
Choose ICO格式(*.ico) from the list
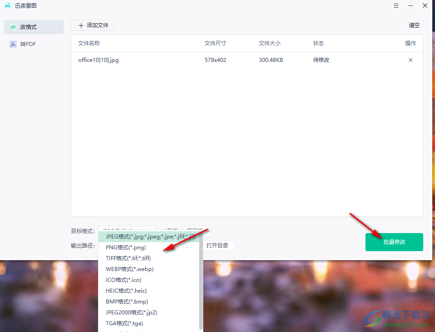pyautogui.click(x=149, y=280)
